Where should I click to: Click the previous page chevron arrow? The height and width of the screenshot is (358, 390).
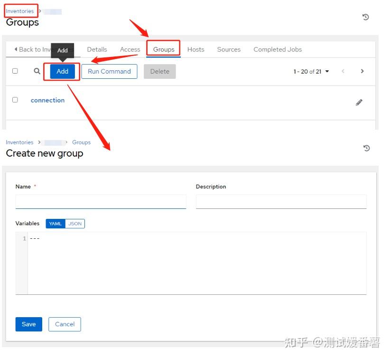(343, 71)
